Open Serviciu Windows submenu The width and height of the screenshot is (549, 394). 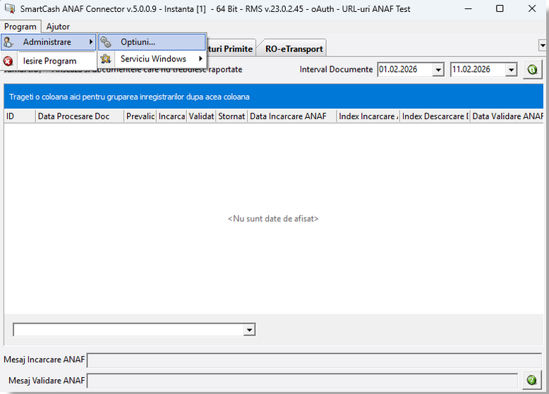coord(152,59)
